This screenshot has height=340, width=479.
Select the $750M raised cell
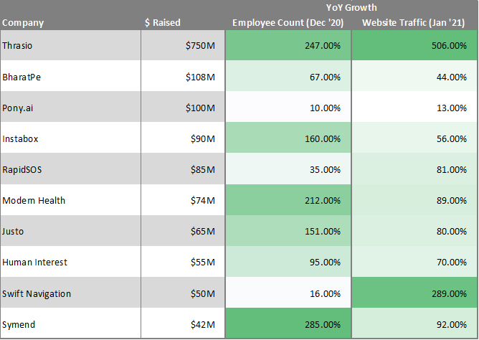click(x=183, y=45)
